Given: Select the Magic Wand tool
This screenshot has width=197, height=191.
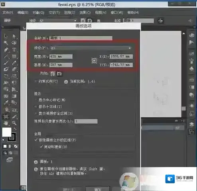Looking at the screenshot, I should [x=6, y=43].
